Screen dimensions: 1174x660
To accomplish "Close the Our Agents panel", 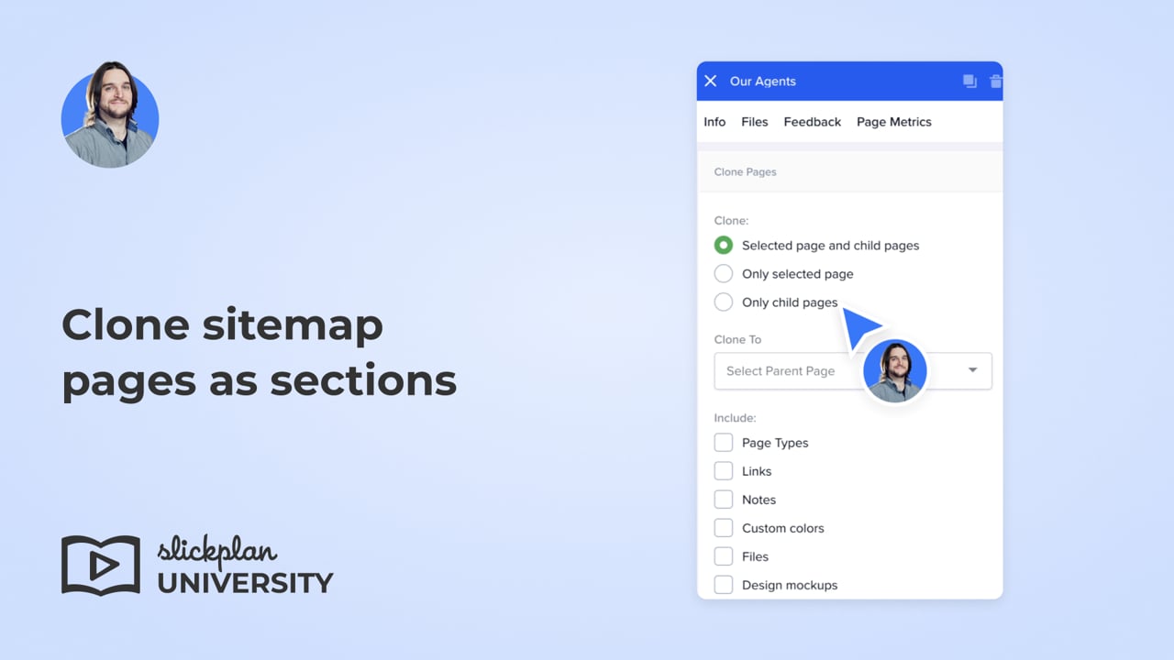I will tap(710, 82).
